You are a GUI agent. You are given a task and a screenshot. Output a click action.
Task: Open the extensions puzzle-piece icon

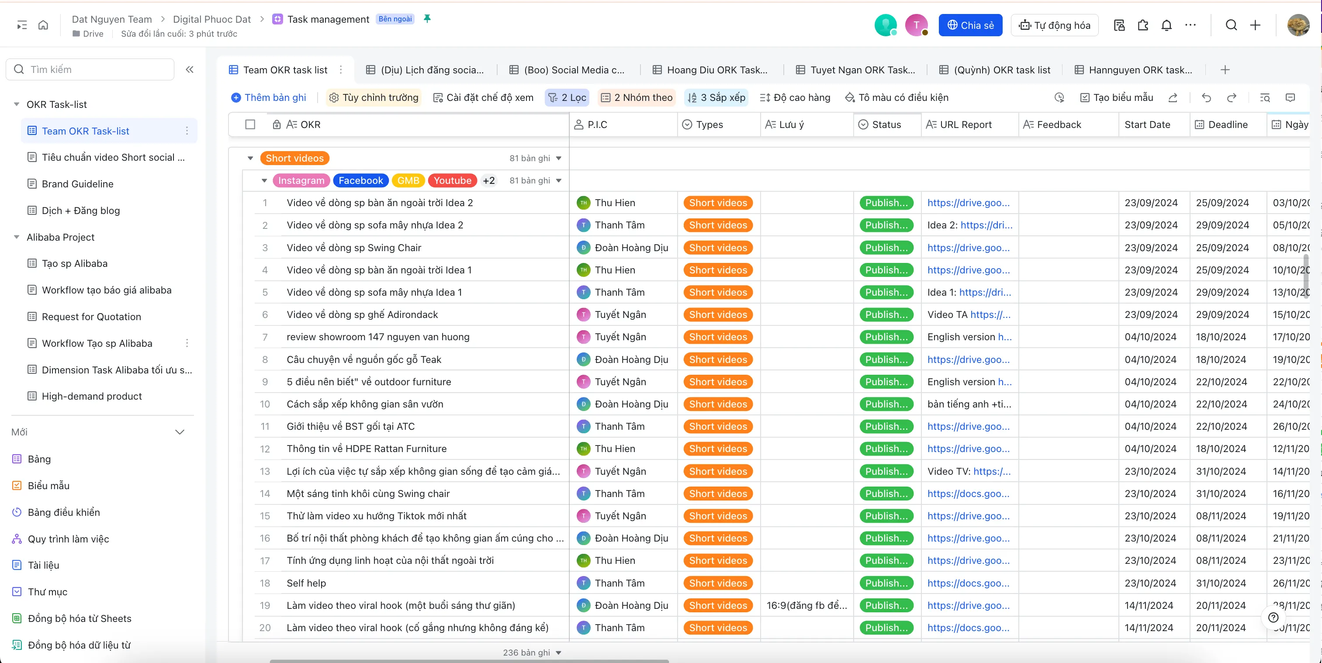pyautogui.click(x=1142, y=24)
